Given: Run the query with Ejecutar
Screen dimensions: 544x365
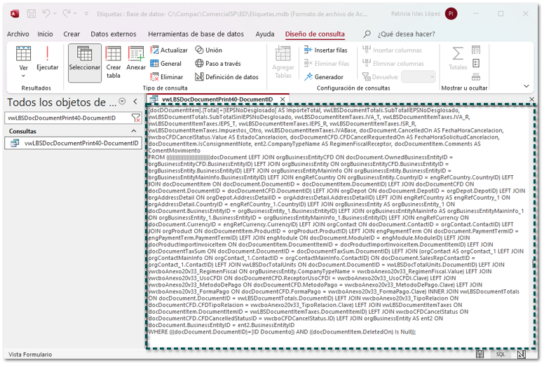Looking at the screenshot, I should tap(47, 59).
